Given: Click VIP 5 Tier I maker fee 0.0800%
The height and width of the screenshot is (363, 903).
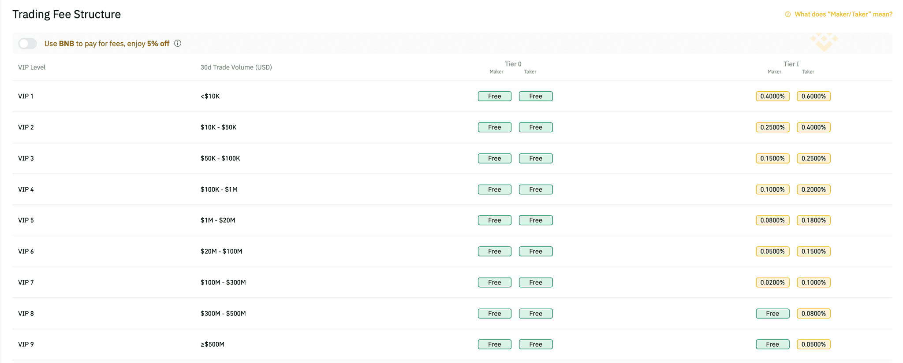Looking at the screenshot, I should [x=772, y=220].
